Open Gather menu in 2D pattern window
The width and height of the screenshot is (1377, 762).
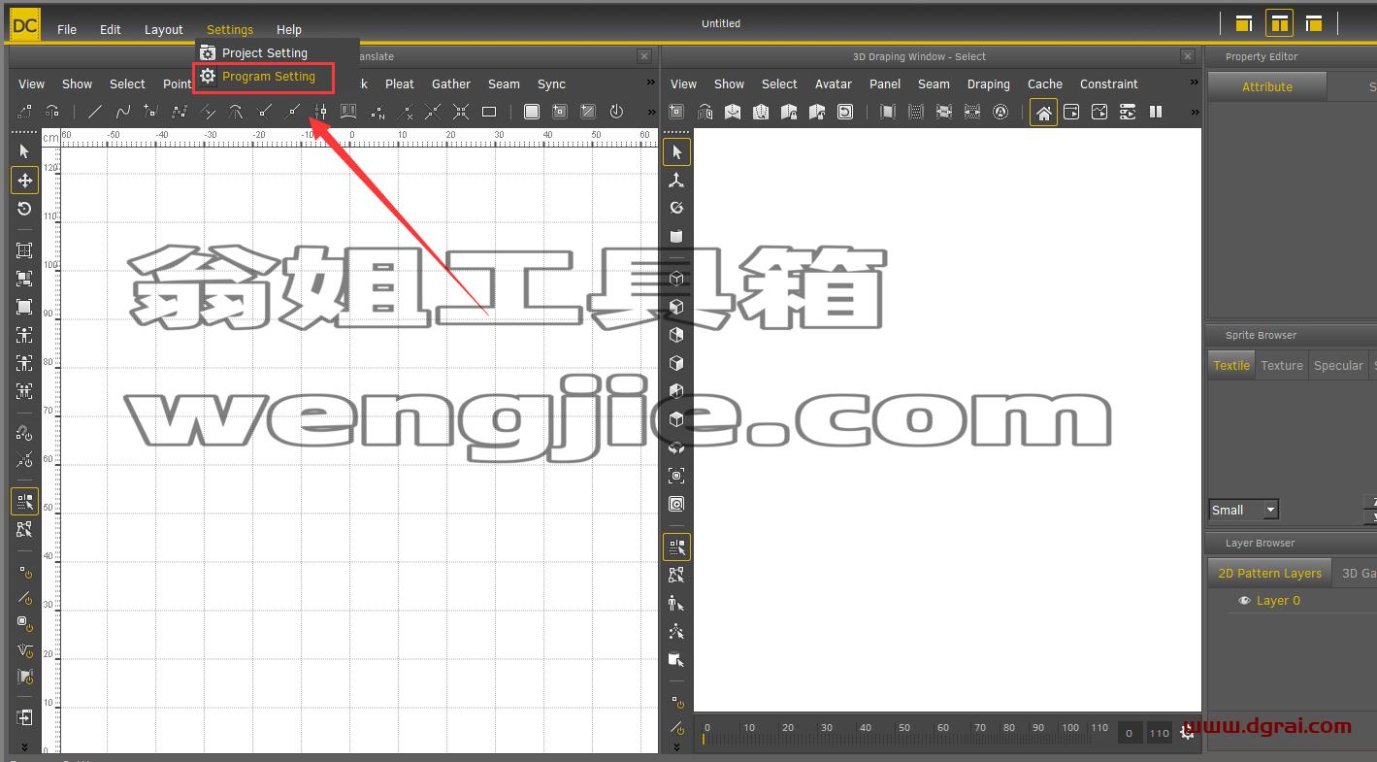(x=451, y=84)
